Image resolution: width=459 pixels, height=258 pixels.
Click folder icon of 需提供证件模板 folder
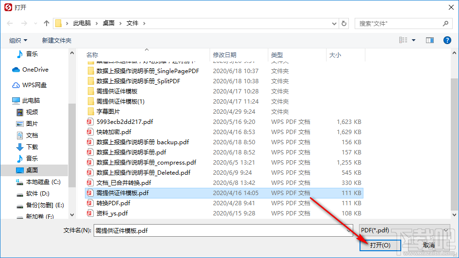[x=91, y=91]
